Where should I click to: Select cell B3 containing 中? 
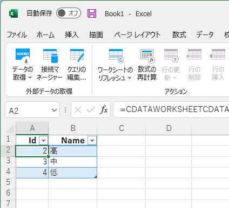(73, 162)
